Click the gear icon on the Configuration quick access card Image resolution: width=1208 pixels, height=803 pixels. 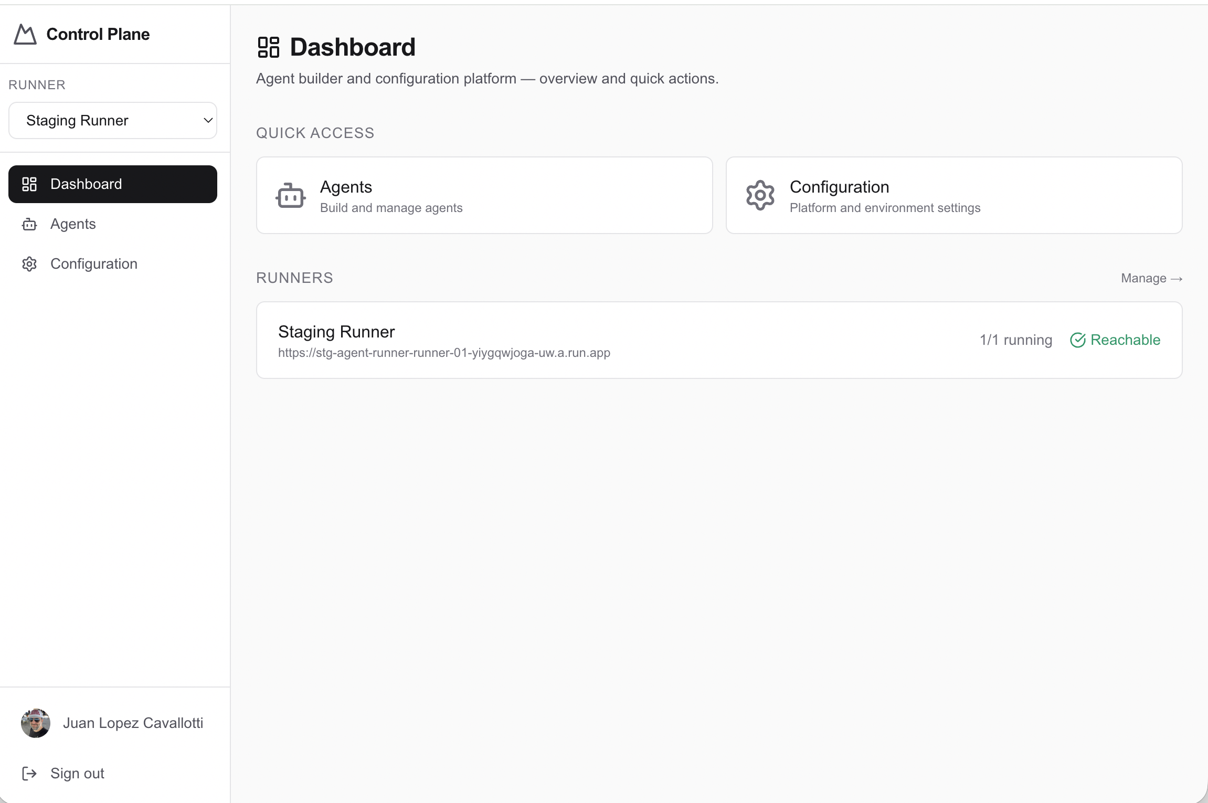point(760,195)
